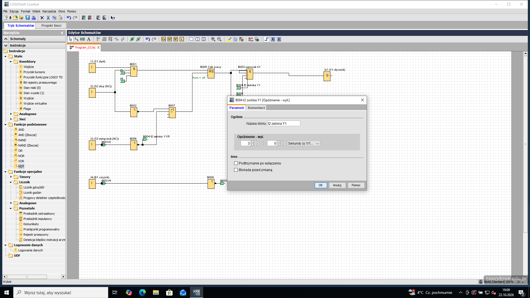The height and width of the screenshot is (298, 530).
Task: Collapse the Schematy panel section
Action: 6,39
